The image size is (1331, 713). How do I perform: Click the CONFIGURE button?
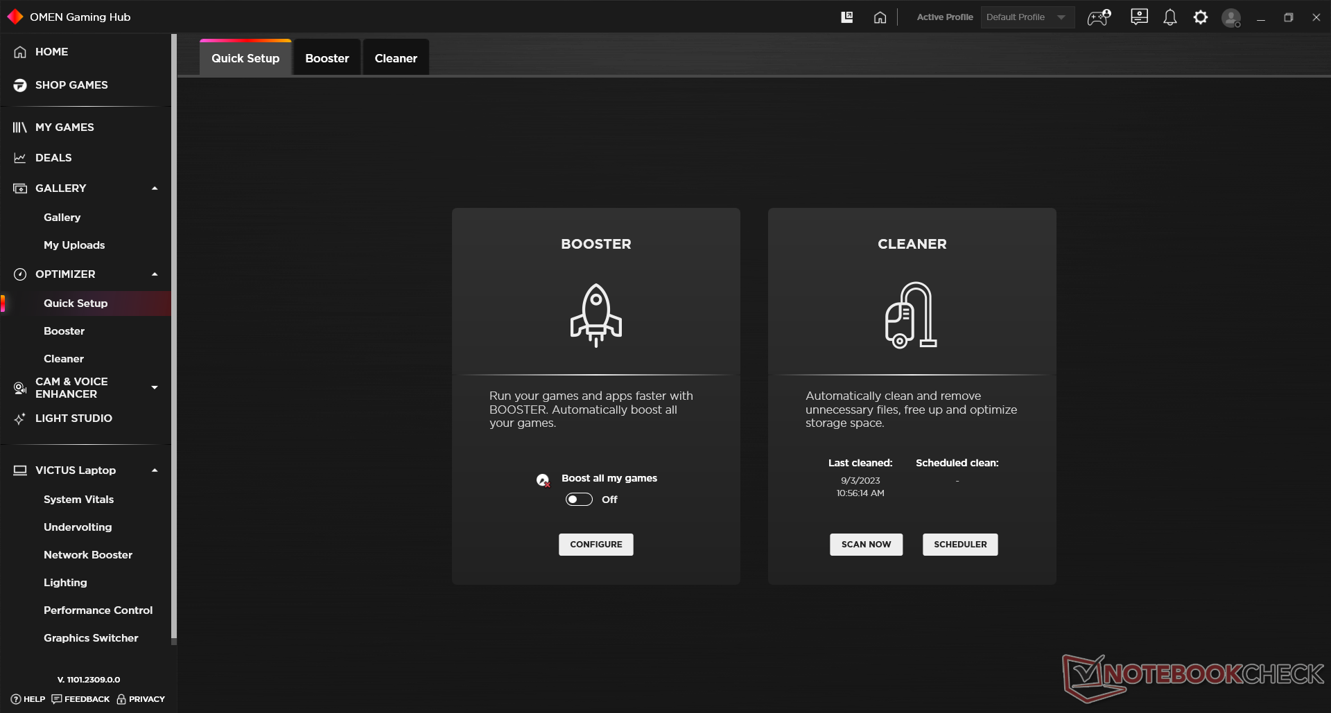596,545
